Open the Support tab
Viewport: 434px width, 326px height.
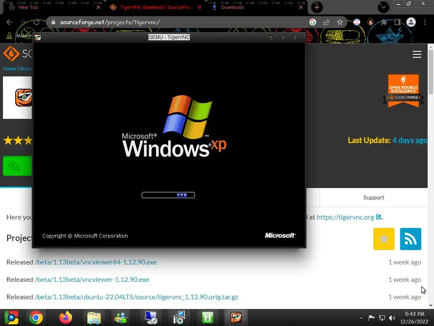[x=374, y=197]
